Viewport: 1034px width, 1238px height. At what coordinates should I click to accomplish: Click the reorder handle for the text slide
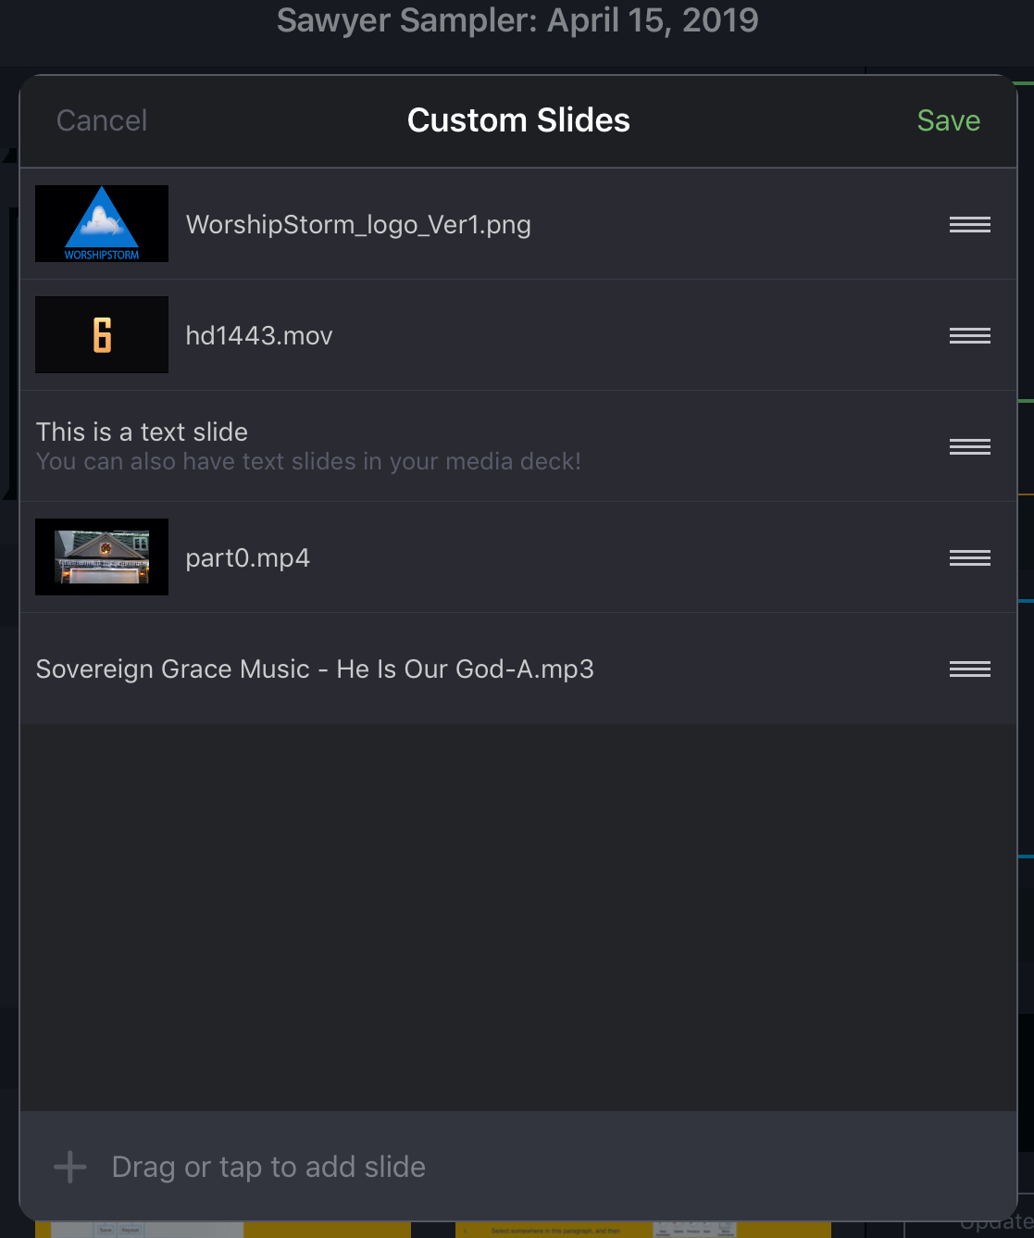[x=969, y=446]
